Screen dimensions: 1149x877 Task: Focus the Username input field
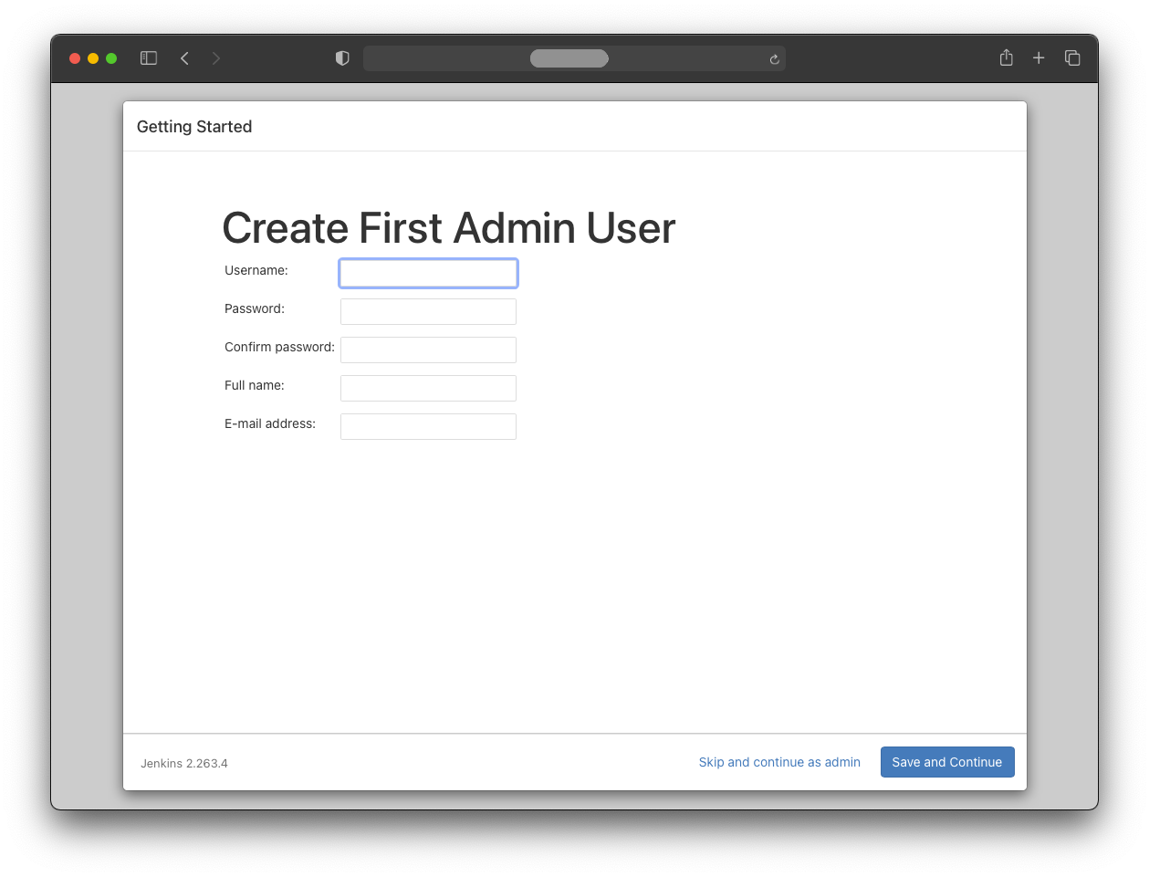pos(428,274)
